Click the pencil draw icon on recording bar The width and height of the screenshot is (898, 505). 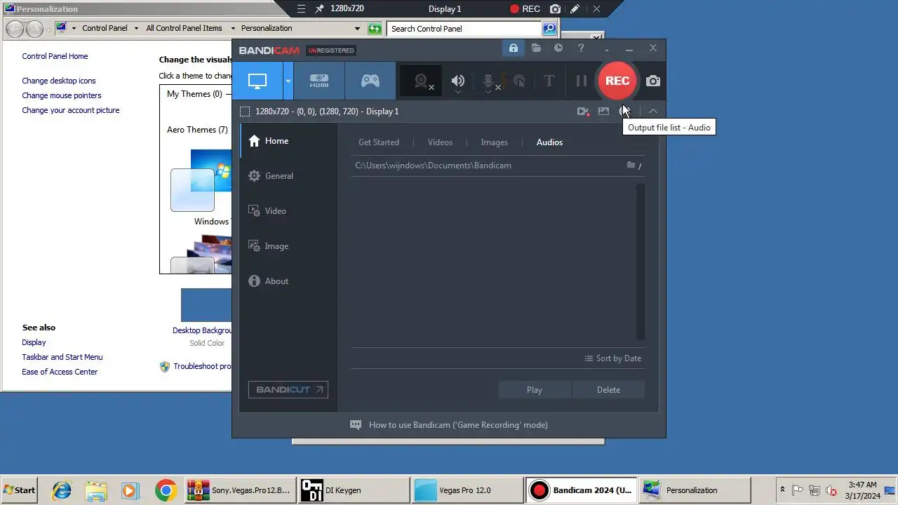(575, 9)
